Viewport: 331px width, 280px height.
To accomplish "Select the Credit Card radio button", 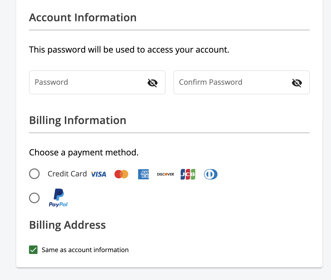I will pyautogui.click(x=34, y=174).
